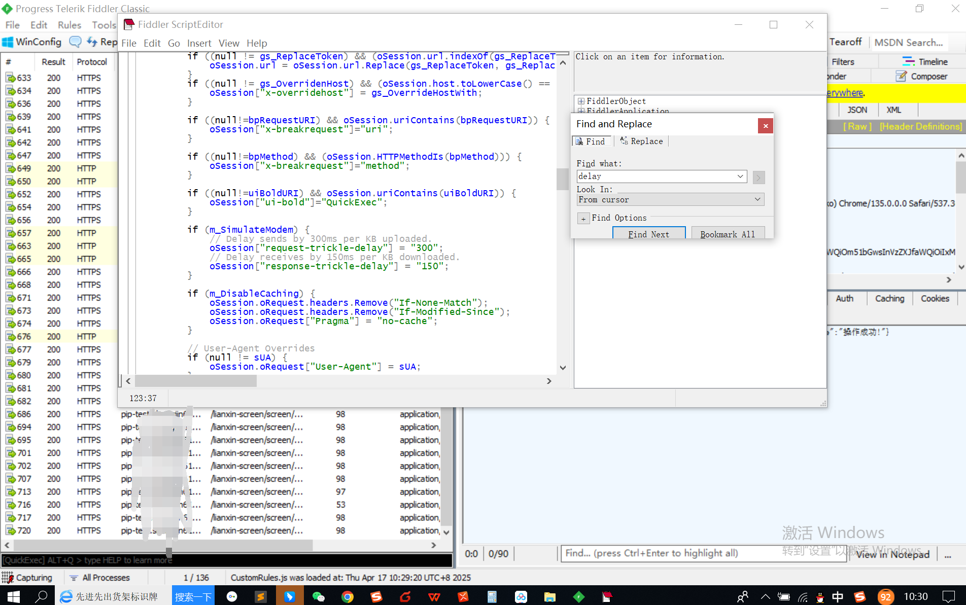Click View in Notepad button

pos(893,554)
